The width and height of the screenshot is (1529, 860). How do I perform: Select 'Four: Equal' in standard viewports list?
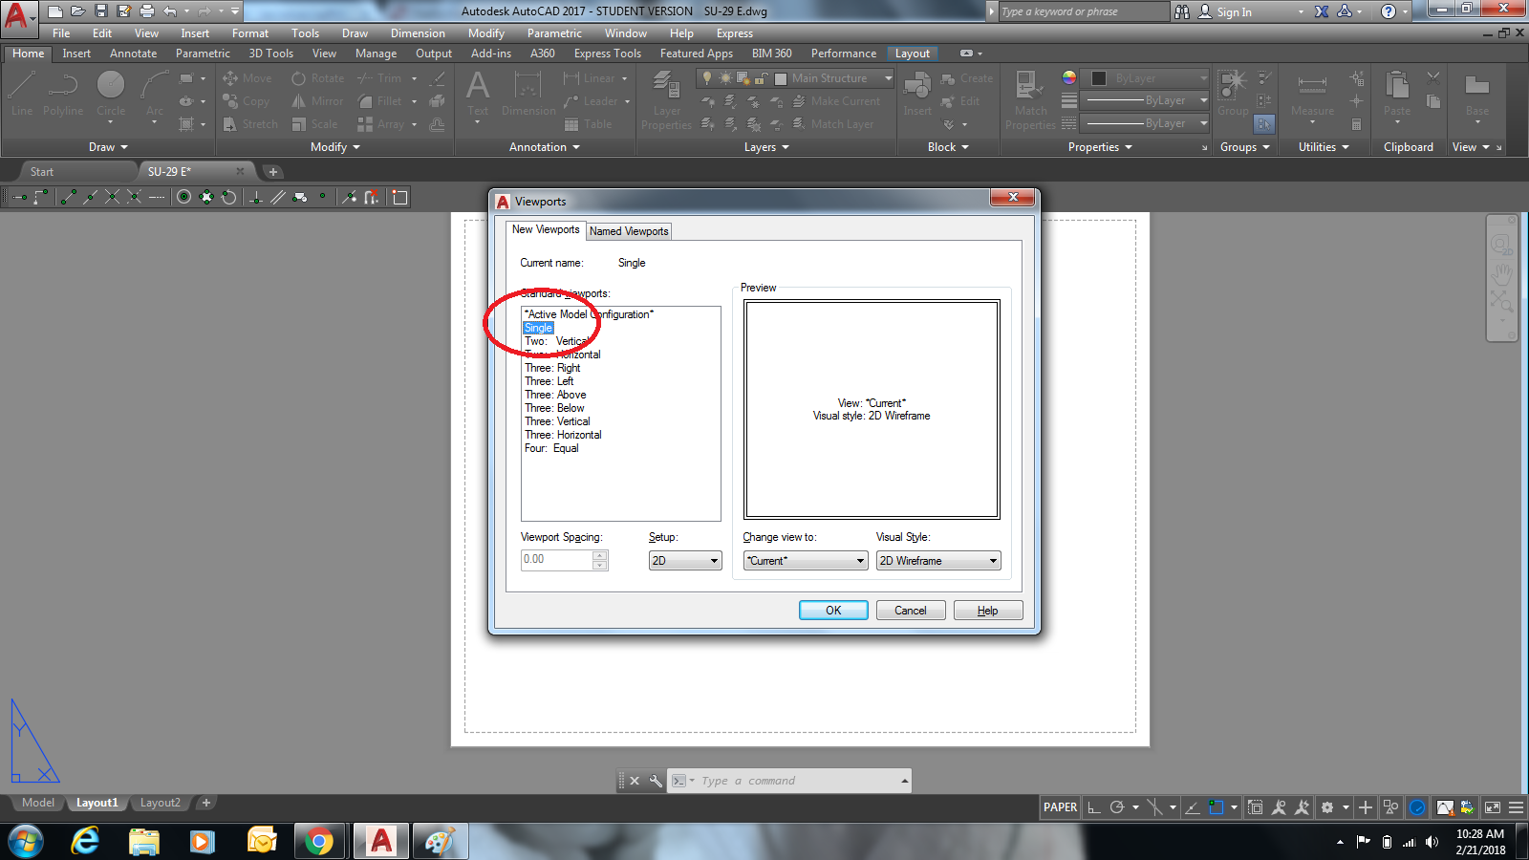[551, 448]
